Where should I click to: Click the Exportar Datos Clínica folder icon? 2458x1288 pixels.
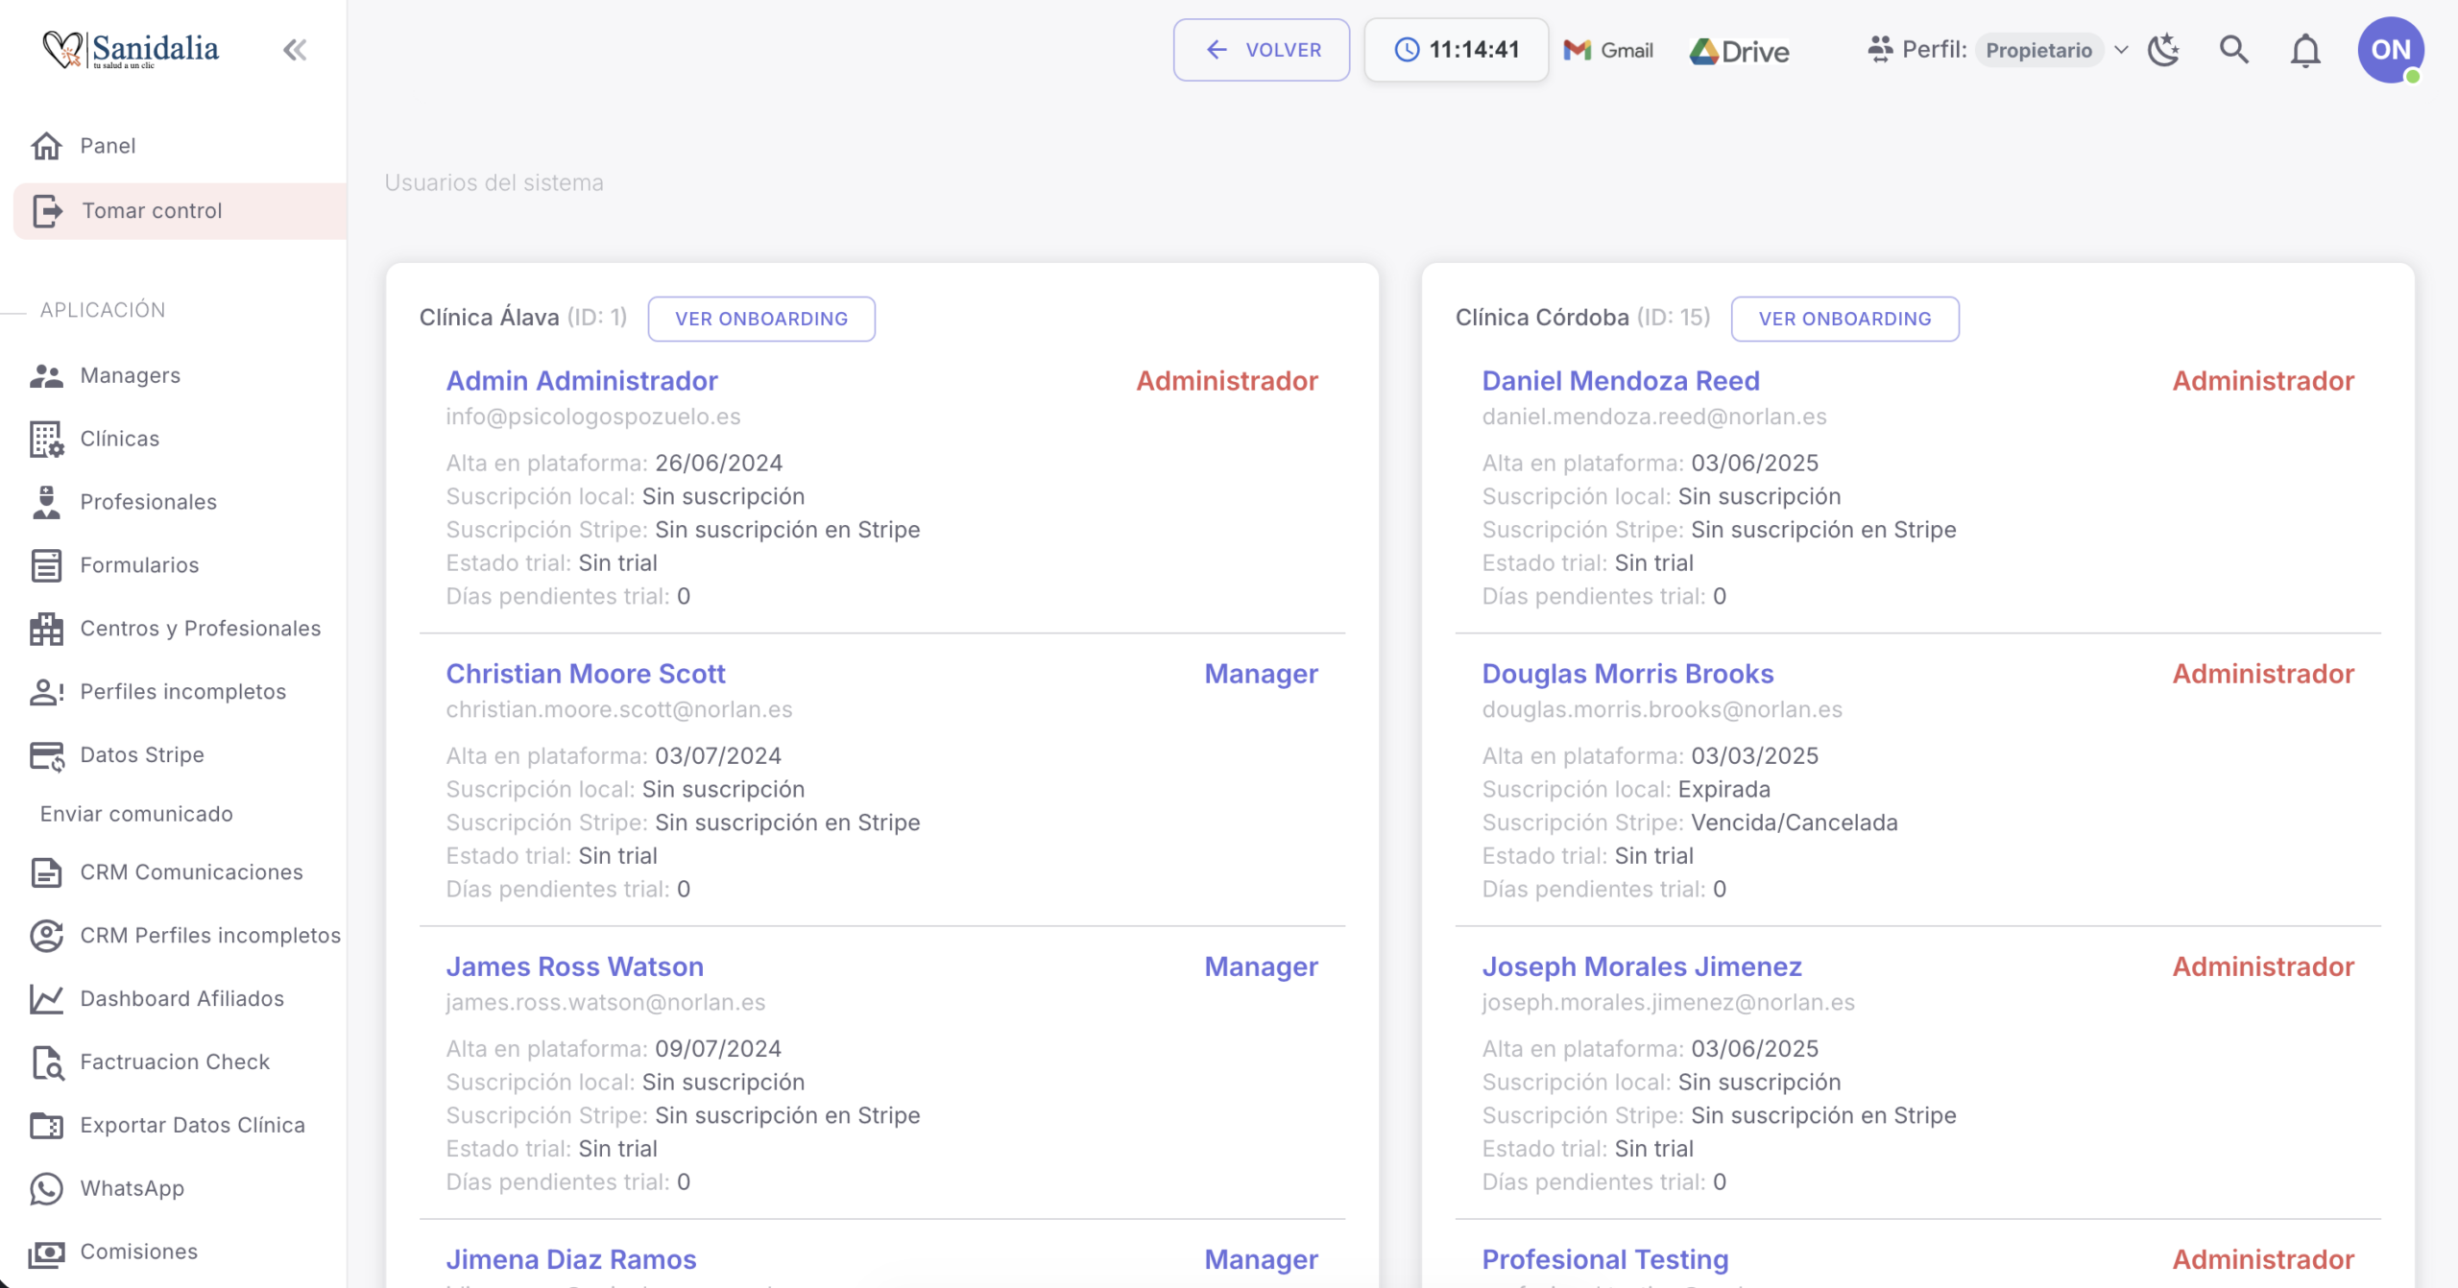(46, 1126)
